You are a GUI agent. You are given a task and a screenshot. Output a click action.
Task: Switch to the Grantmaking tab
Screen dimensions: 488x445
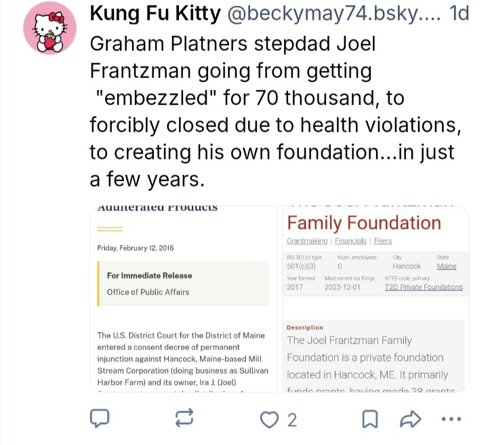point(307,241)
